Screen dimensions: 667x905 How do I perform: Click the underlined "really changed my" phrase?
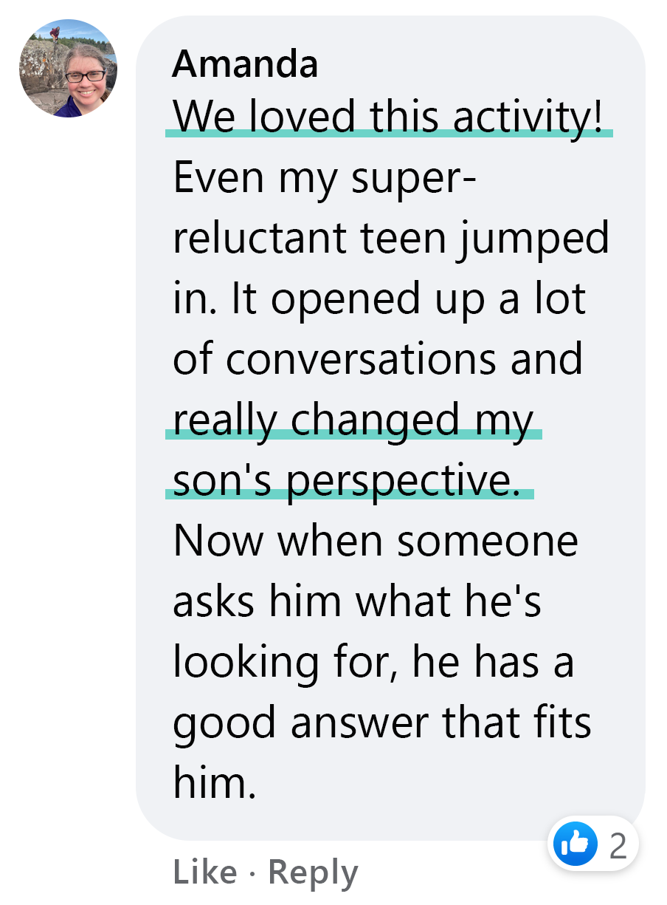353,420
